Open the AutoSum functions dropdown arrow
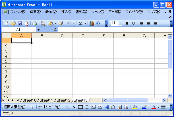This screenshot has height=117, width=174. (85, 23)
